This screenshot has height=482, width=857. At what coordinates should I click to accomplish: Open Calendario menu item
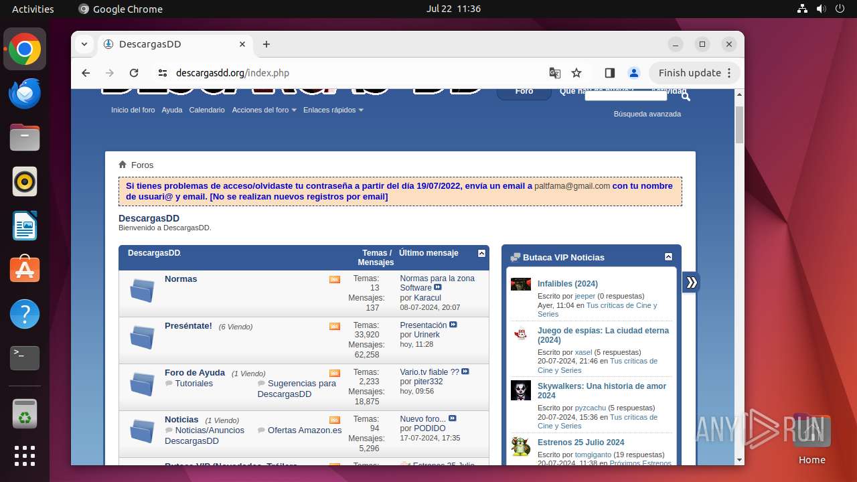click(x=207, y=110)
